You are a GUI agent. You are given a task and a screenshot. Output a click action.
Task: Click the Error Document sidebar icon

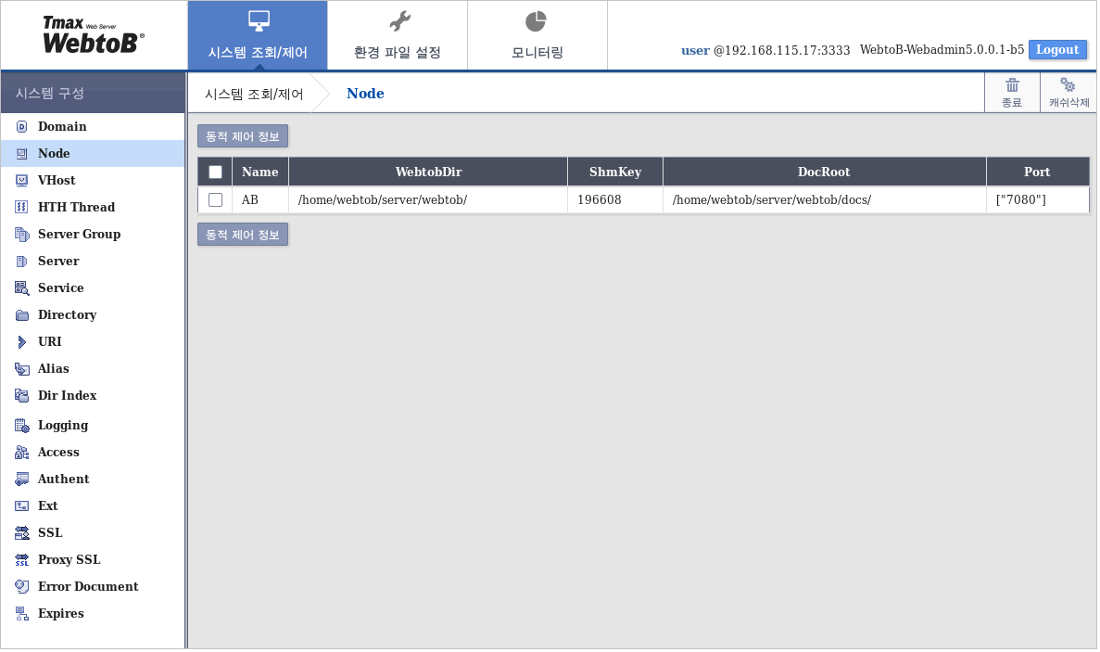click(x=21, y=587)
